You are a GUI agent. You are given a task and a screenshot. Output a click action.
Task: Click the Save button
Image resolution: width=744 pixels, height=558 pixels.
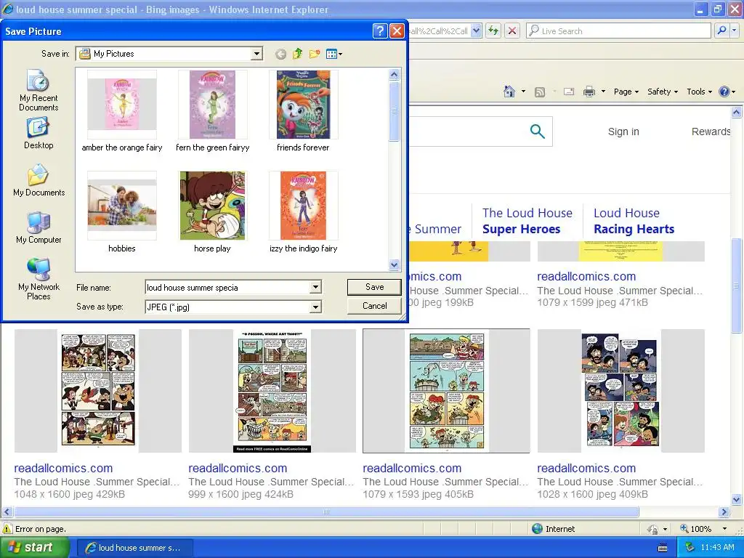[374, 287]
